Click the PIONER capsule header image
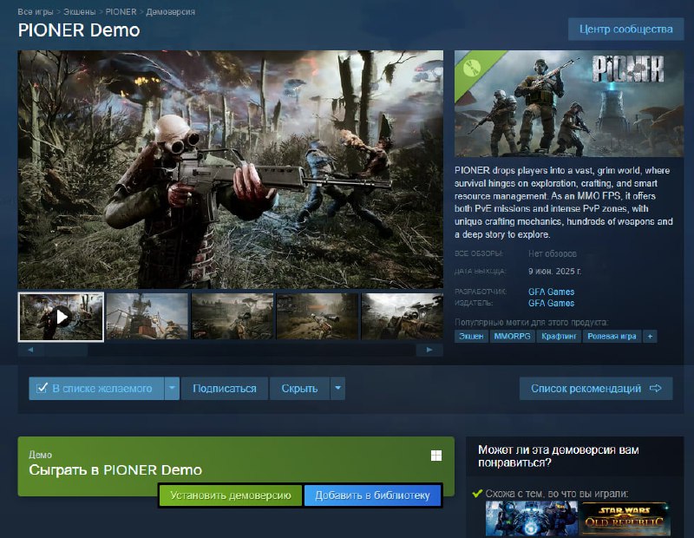Image resolution: width=694 pixels, height=538 pixels. pyautogui.click(x=569, y=103)
